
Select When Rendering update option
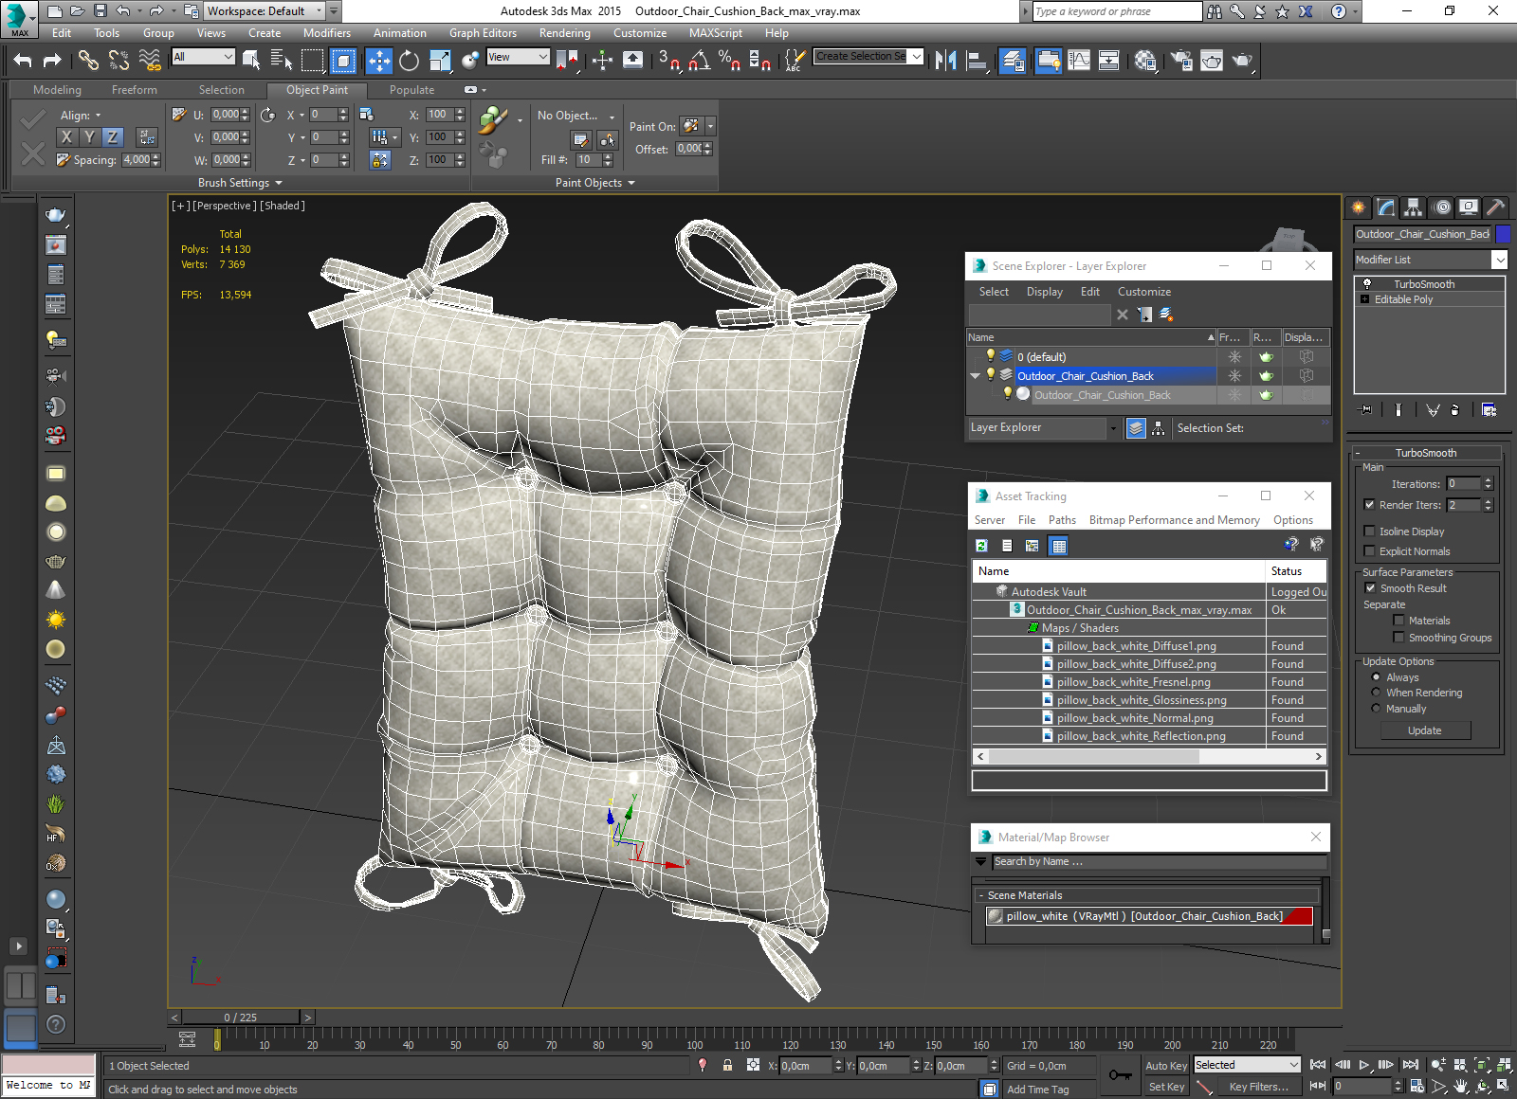click(x=1376, y=693)
